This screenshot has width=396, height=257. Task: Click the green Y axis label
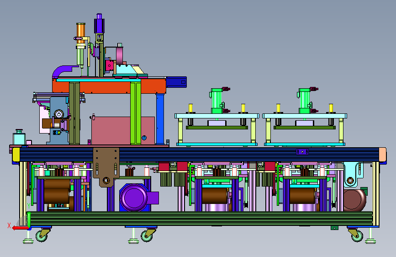[x=28, y=206]
